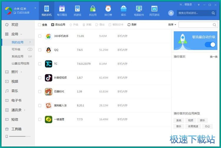Viewport: 221px width, 148px height.
Task: Click the 360 logo in header
Action: pos(8,11)
